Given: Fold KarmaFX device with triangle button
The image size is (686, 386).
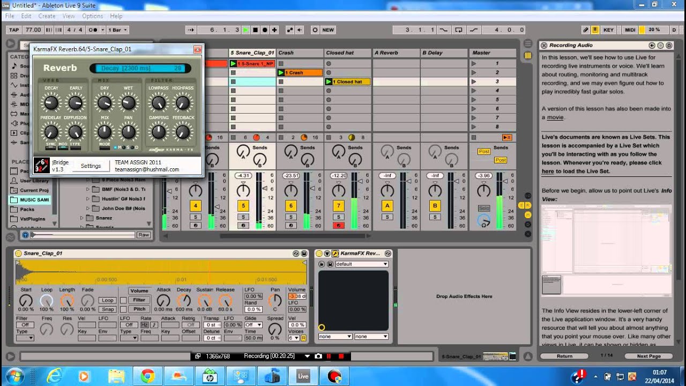Looking at the screenshot, I should 327,253.
